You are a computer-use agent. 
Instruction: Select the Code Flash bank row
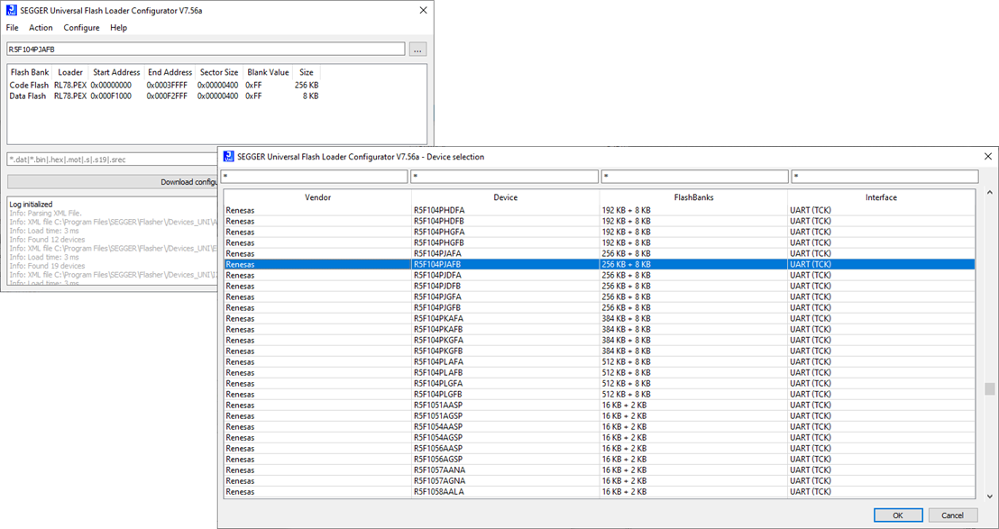pyautogui.click(x=164, y=86)
